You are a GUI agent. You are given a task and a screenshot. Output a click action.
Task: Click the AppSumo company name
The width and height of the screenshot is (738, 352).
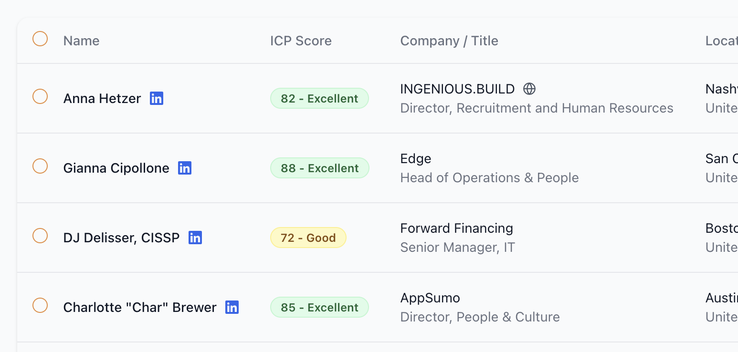point(430,298)
